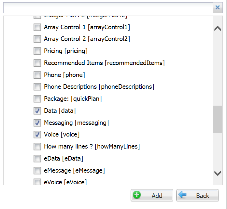Uncheck the Messaging [messaging] checkbox

[37, 123]
